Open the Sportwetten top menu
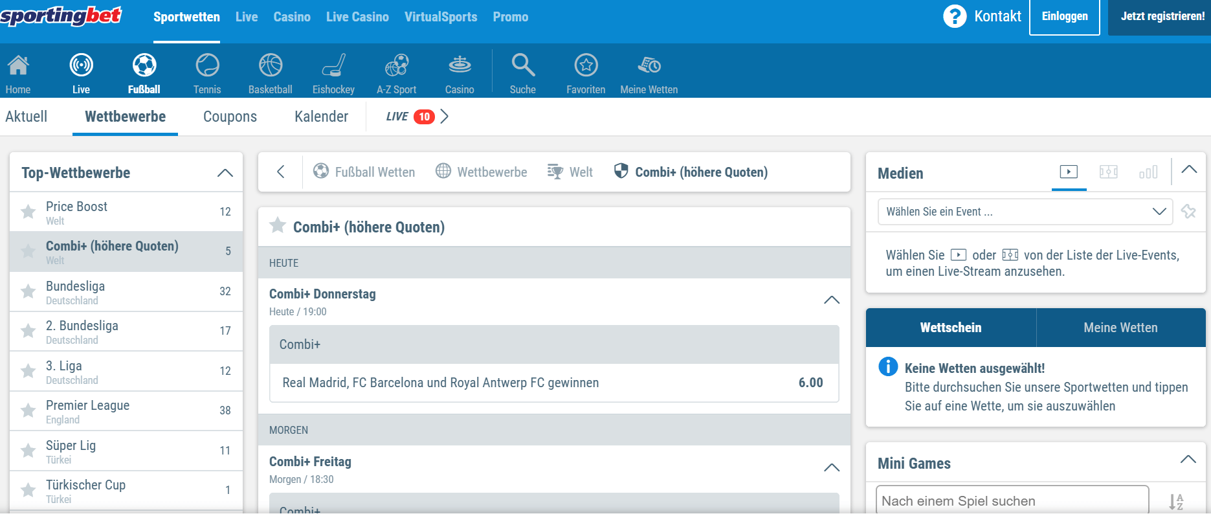 tap(186, 17)
